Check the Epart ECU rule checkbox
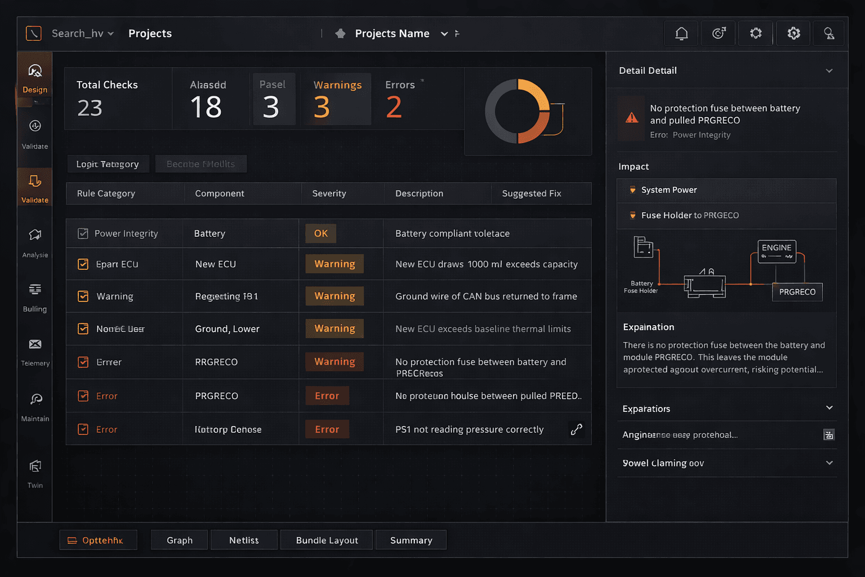The height and width of the screenshot is (577, 865). [83, 263]
